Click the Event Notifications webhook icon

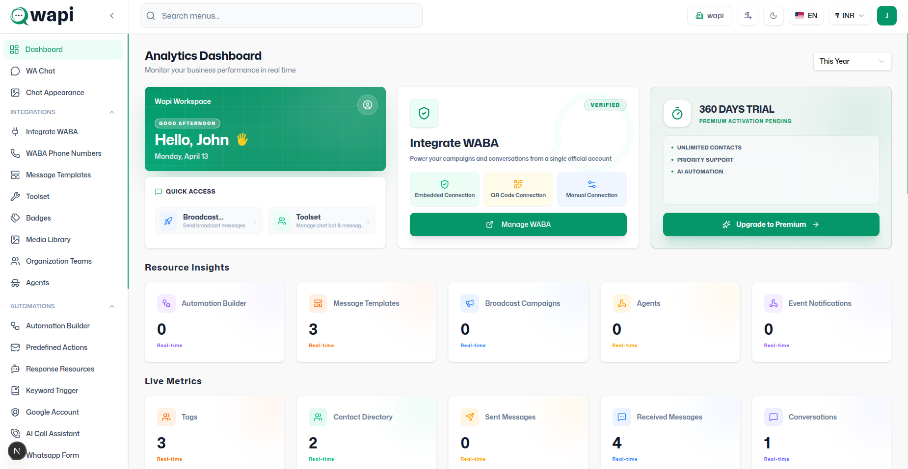pyautogui.click(x=774, y=303)
